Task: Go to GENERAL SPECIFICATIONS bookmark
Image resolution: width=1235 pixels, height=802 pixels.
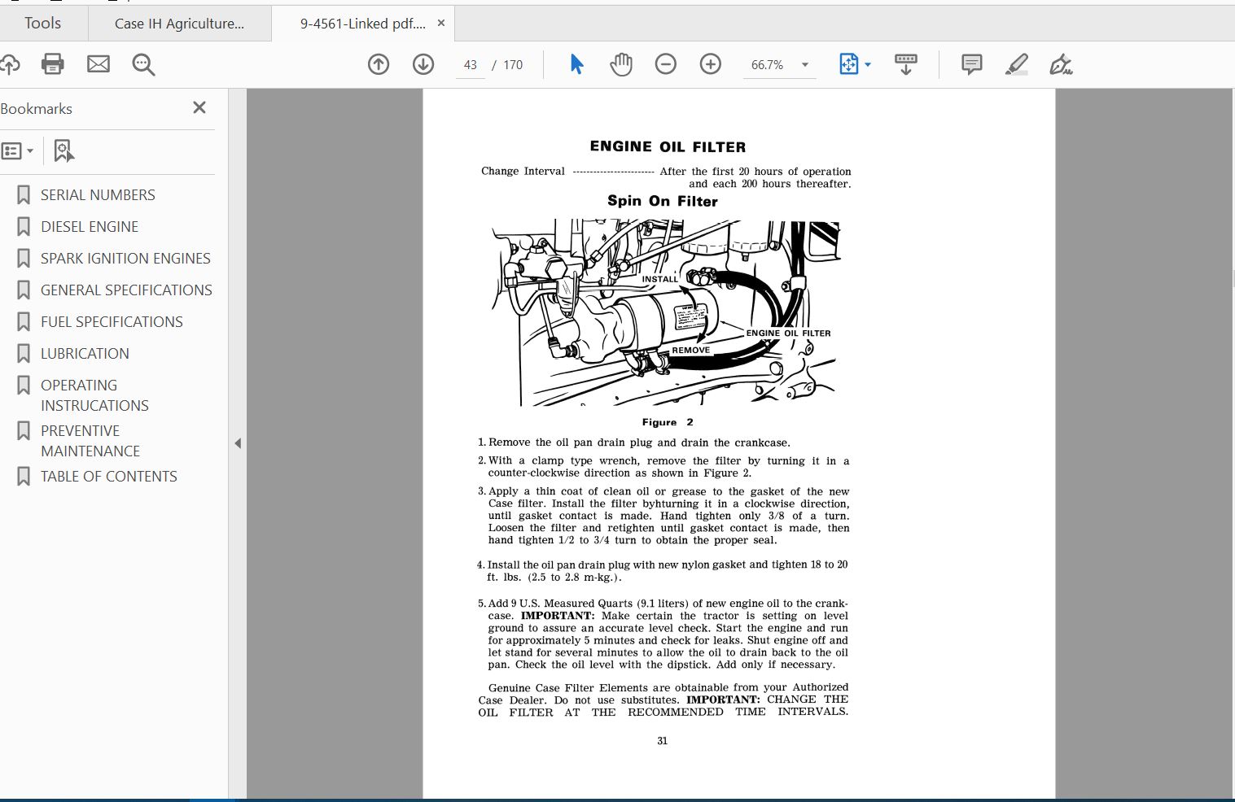Action: (x=126, y=290)
